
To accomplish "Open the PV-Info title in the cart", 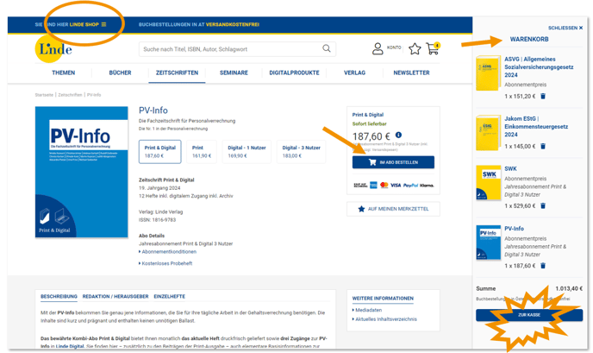I will coord(514,229).
